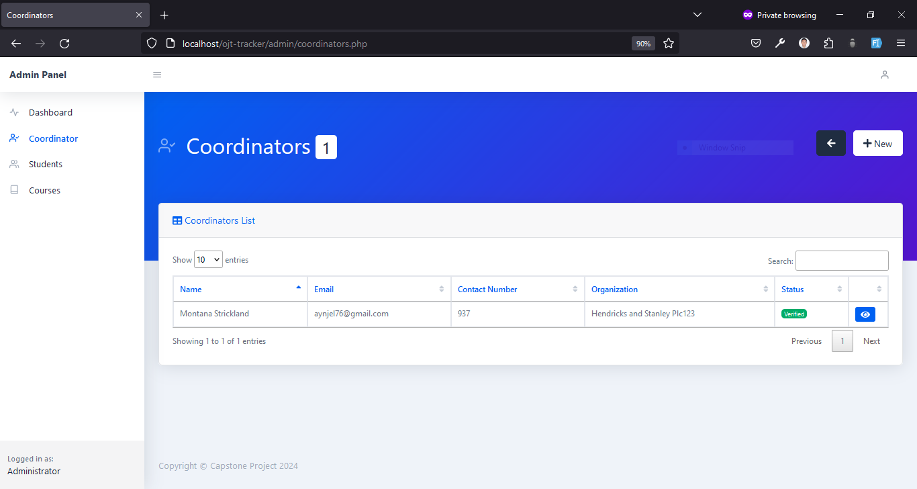Image resolution: width=917 pixels, height=489 pixels.
Task: Open the blue FI extension icon
Action: point(876,44)
